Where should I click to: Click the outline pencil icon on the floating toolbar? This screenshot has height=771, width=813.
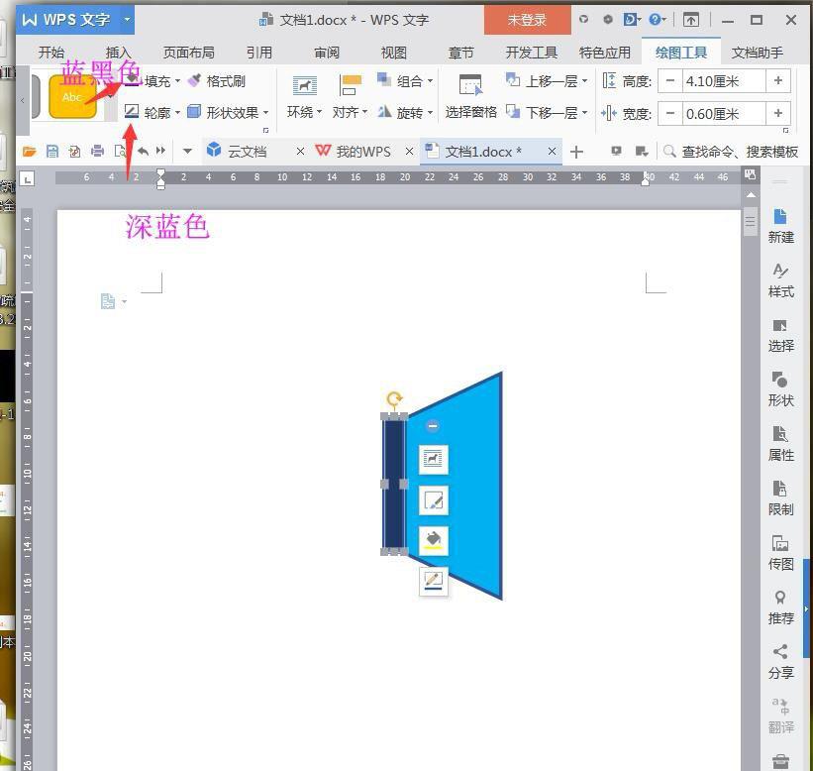tap(434, 582)
